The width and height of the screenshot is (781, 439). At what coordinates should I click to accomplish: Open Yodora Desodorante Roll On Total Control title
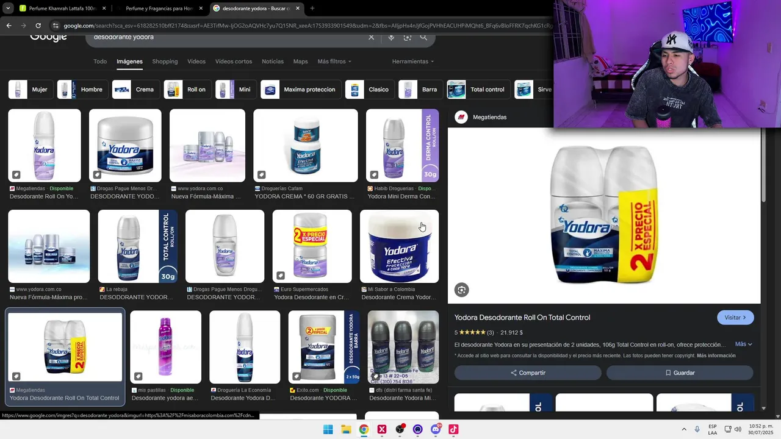pyautogui.click(x=522, y=318)
